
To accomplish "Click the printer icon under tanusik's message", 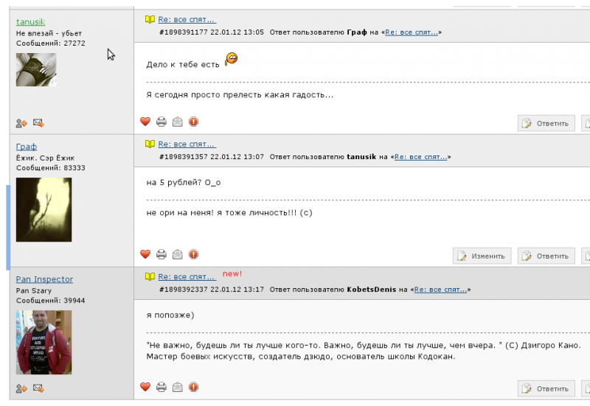I will pyautogui.click(x=162, y=122).
